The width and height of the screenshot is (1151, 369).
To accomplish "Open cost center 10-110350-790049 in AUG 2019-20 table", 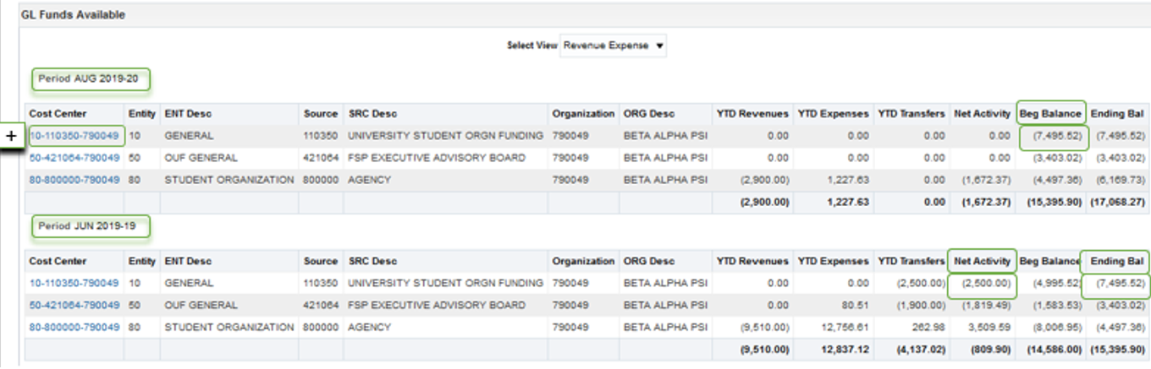I will tap(74, 136).
